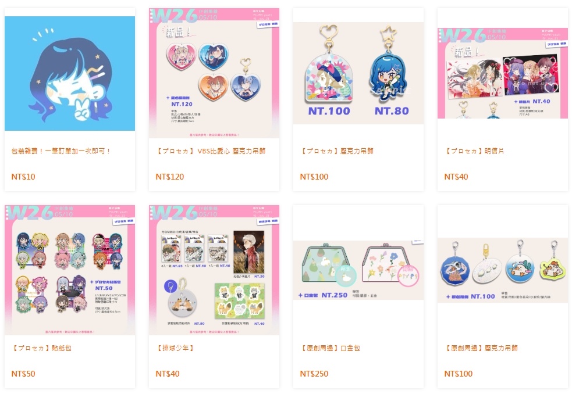Open the 【原創周邊】口金包 title link

(x=330, y=348)
